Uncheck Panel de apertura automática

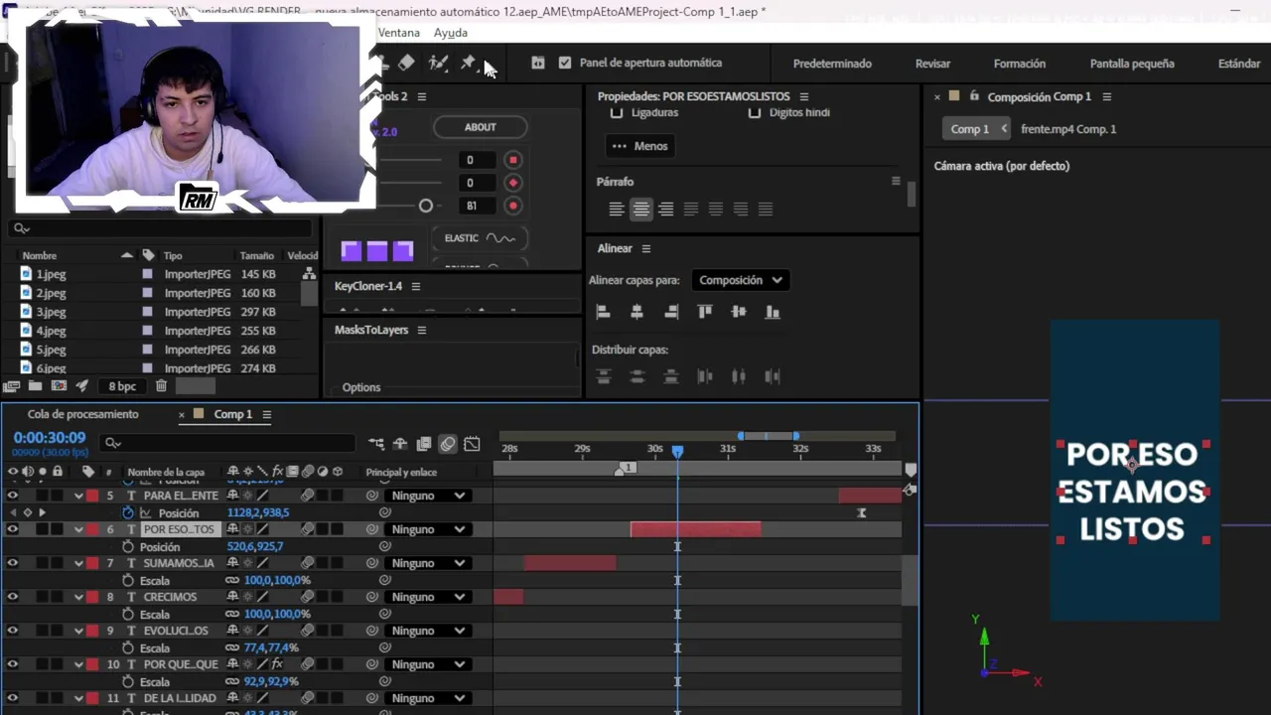tap(565, 63)
